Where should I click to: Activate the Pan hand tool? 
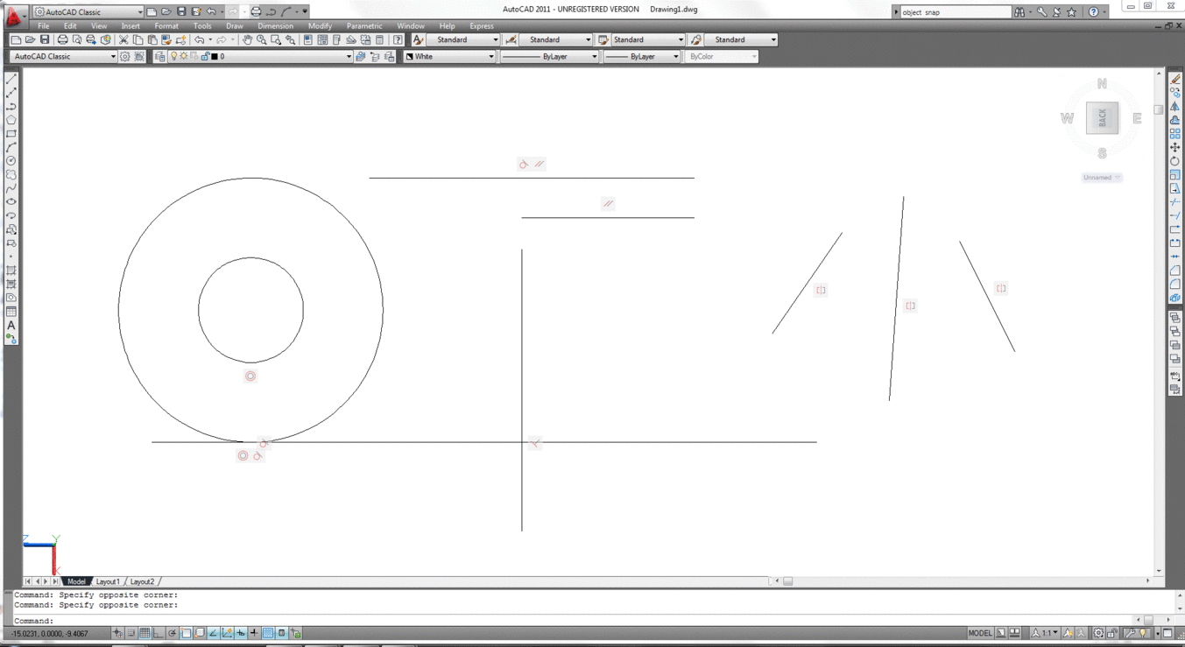pos(247,39)
